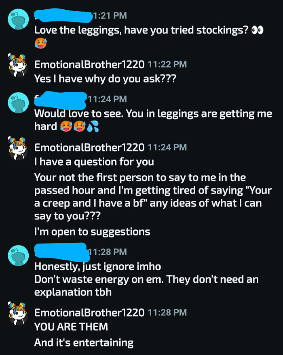Screen dimensions: 283x355
Task: Click the teal avatar beside "Honestly, just ignore imho"
Action: (x=19, y=255)
